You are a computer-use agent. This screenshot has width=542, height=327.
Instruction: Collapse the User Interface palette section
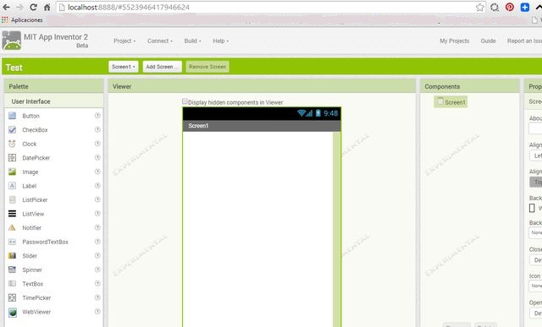pyautogui.click(x=54, y=101)
